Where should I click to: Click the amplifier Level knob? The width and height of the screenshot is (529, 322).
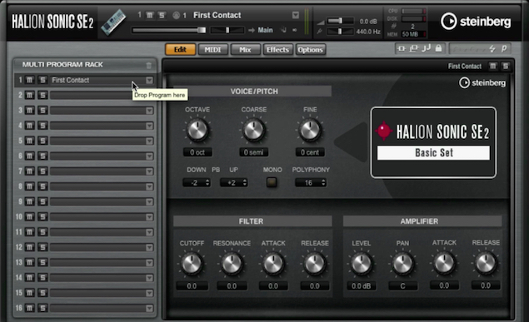click(x=362, y=264)
